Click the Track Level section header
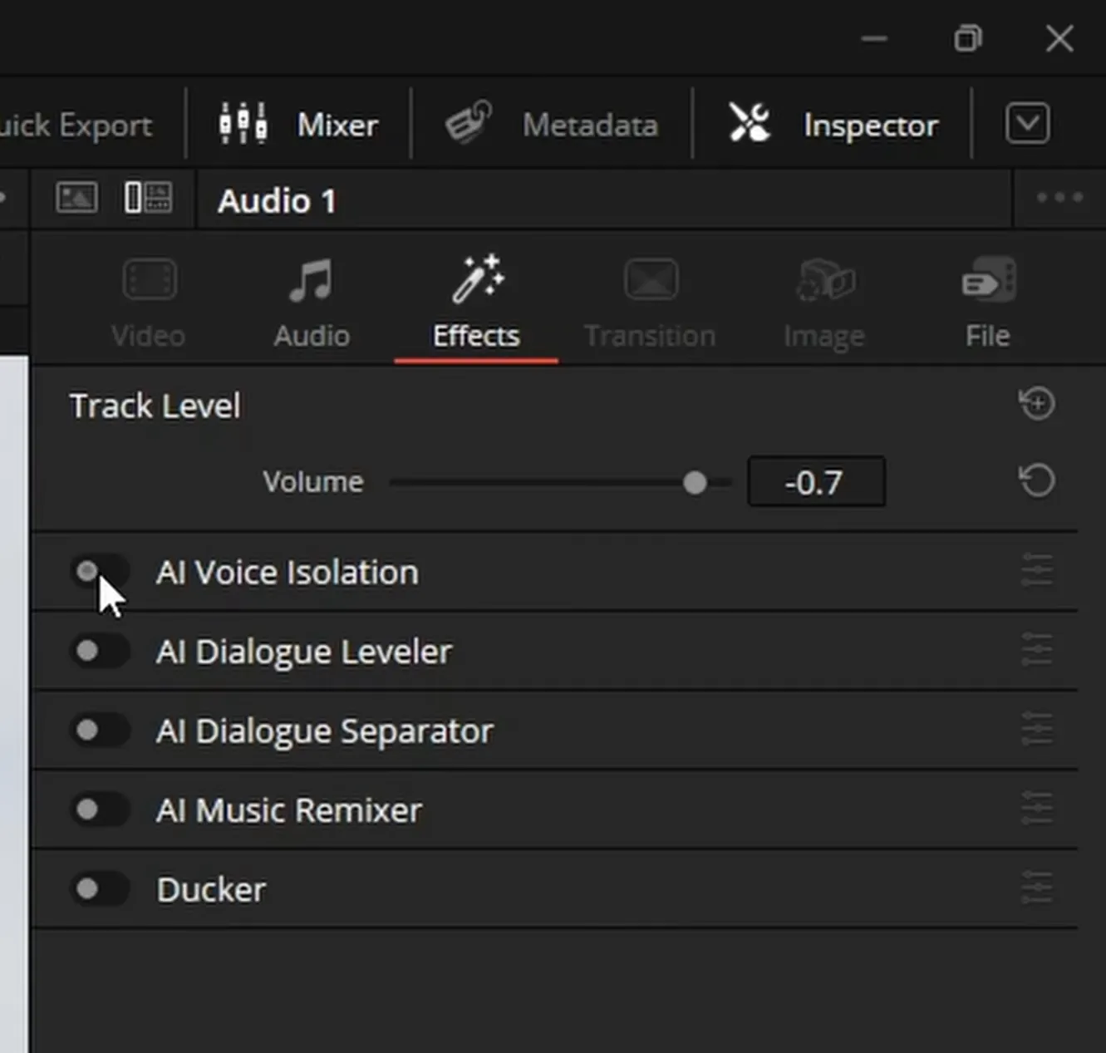1106x1053 pixels. click(155, 406)
